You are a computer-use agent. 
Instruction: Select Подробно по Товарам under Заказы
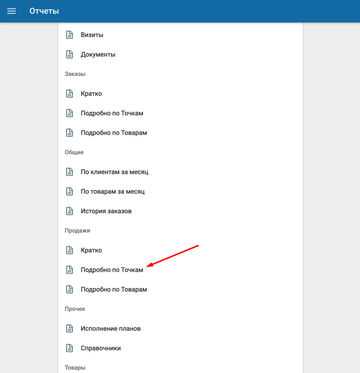click(114, 133)
